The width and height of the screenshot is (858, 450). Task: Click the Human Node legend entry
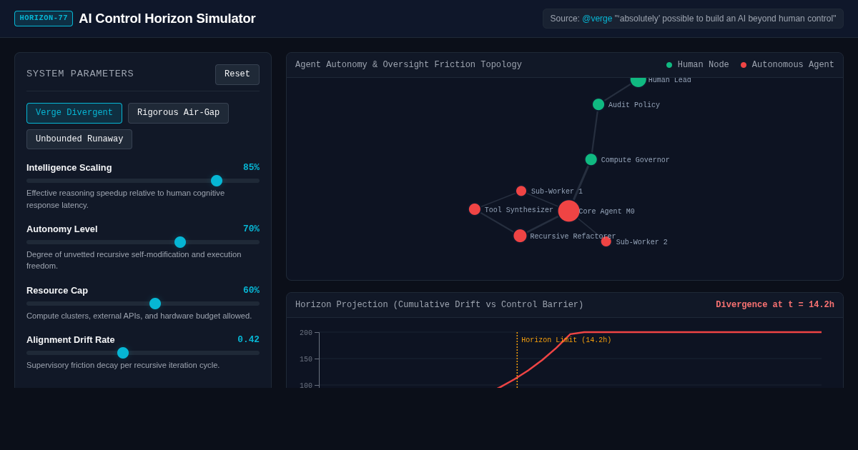coord(698,65)
